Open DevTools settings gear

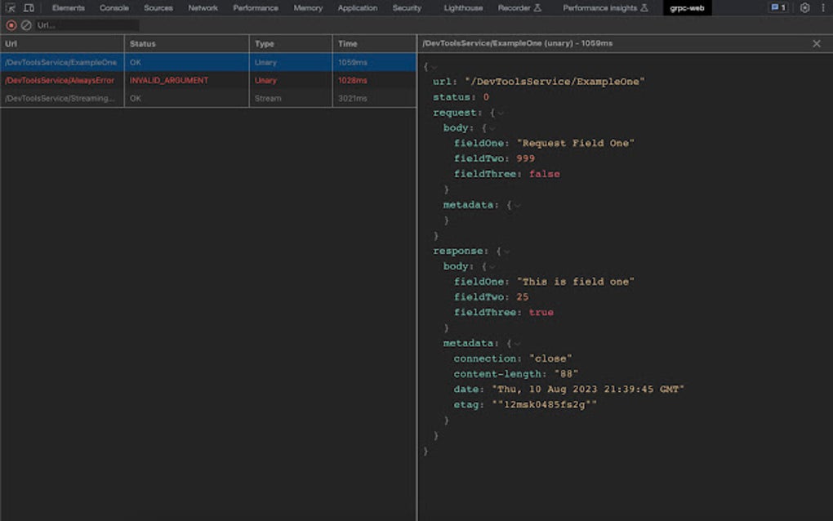(804, 8)
